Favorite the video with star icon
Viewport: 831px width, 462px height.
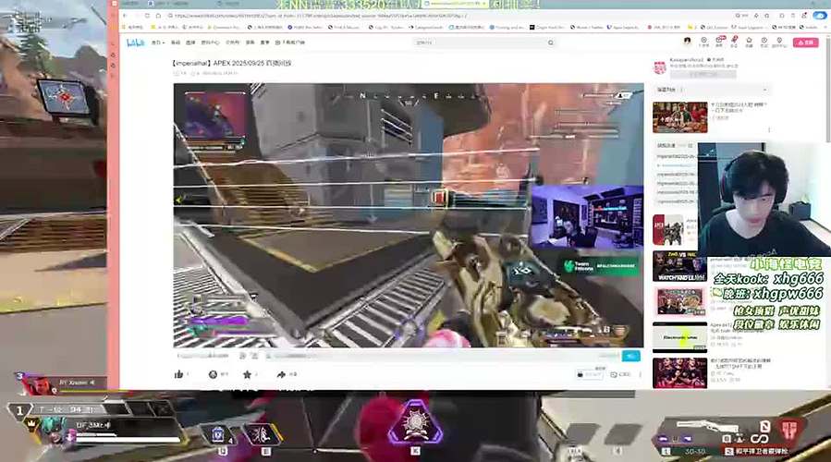pos(247,374)
